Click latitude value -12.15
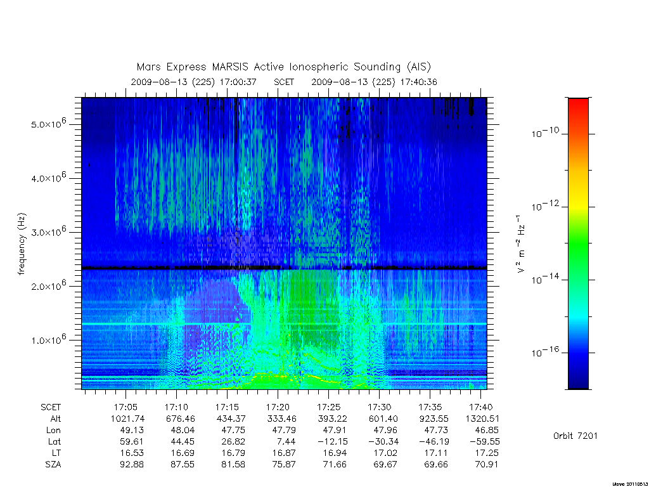 [x=332, y=441]
